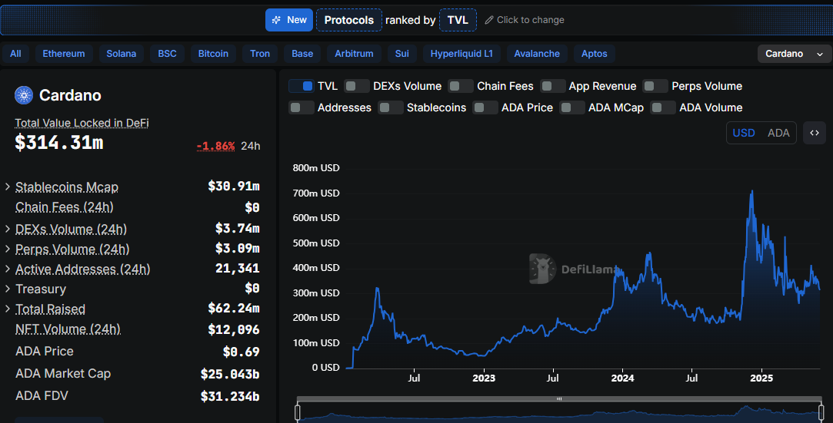Viewport: 833px width, 423px height.
Task: Select the Ethereum chain tab
Action: 63,54
